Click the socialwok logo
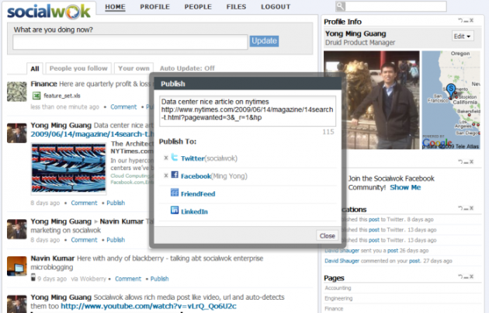The image size is (489, 313). tap(49, 11)
